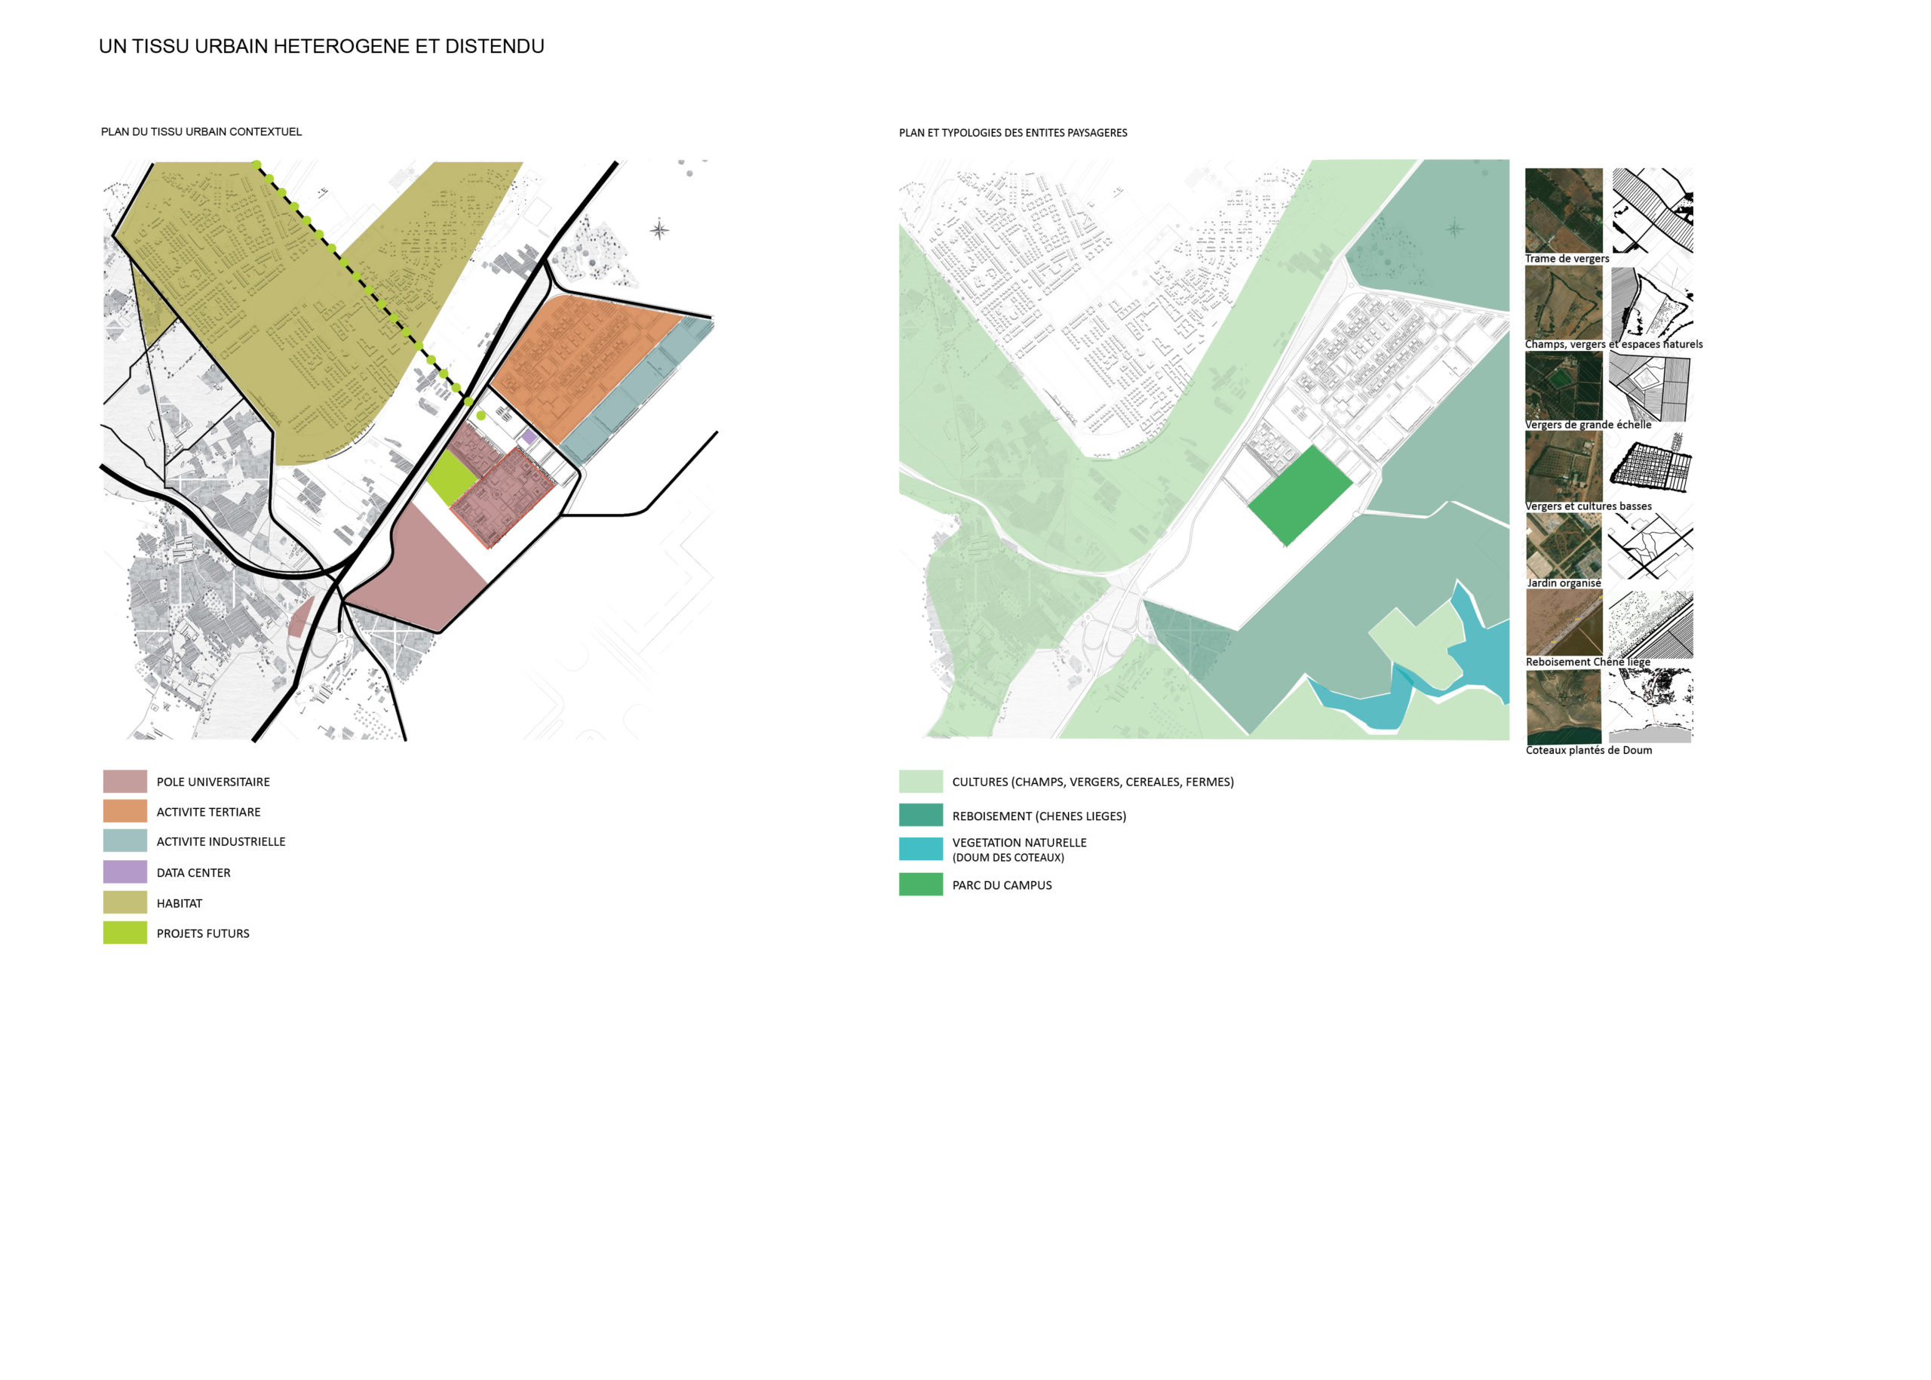This screenshot has height=1380, width=1931.
Task: Click the Pole Universitaire legend color swatch
Action: coord(125,781)
